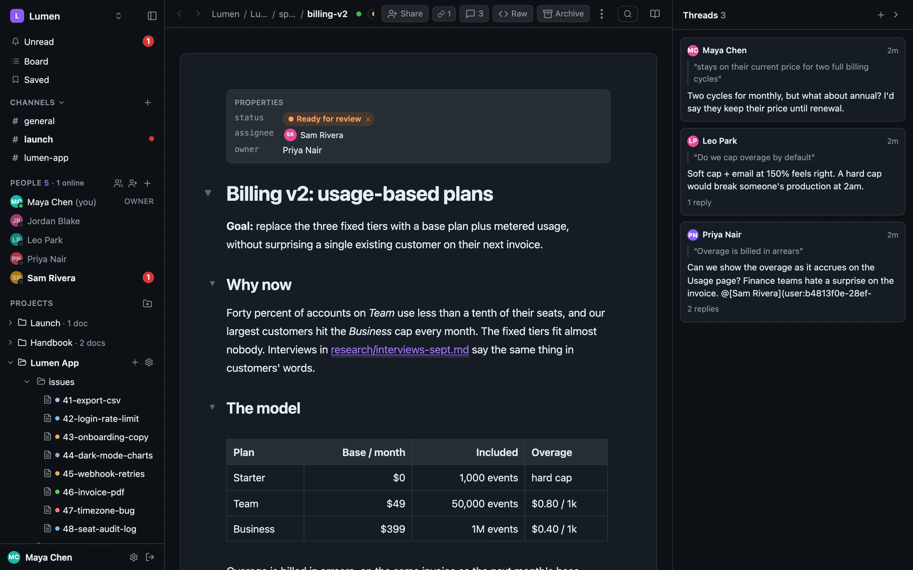The height and width of the screenshot is (570, 913).
Task: Collapse the issues folder
Action: [x=27, y=382]
